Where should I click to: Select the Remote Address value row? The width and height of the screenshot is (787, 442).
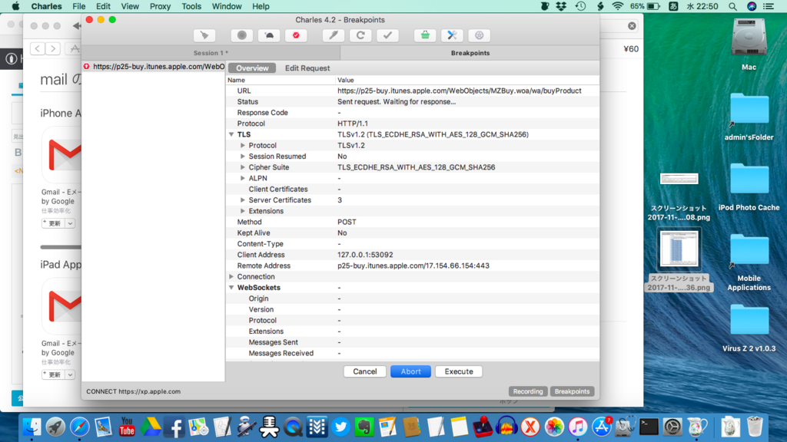coord(413,266)
